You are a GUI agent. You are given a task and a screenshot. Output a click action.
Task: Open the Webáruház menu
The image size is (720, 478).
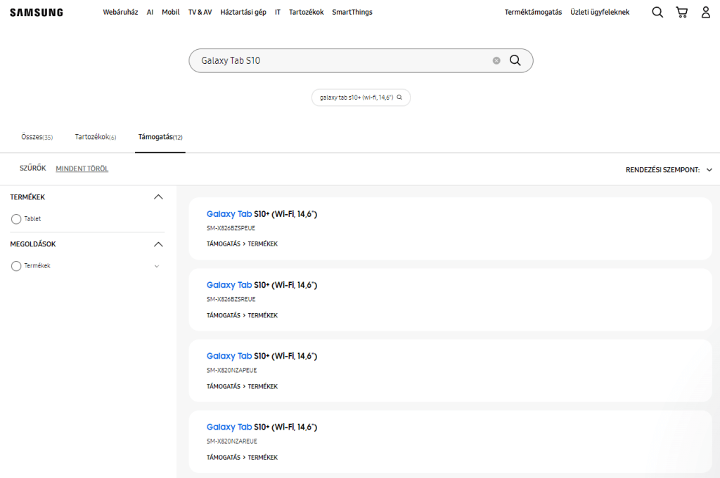coord(120,12)
